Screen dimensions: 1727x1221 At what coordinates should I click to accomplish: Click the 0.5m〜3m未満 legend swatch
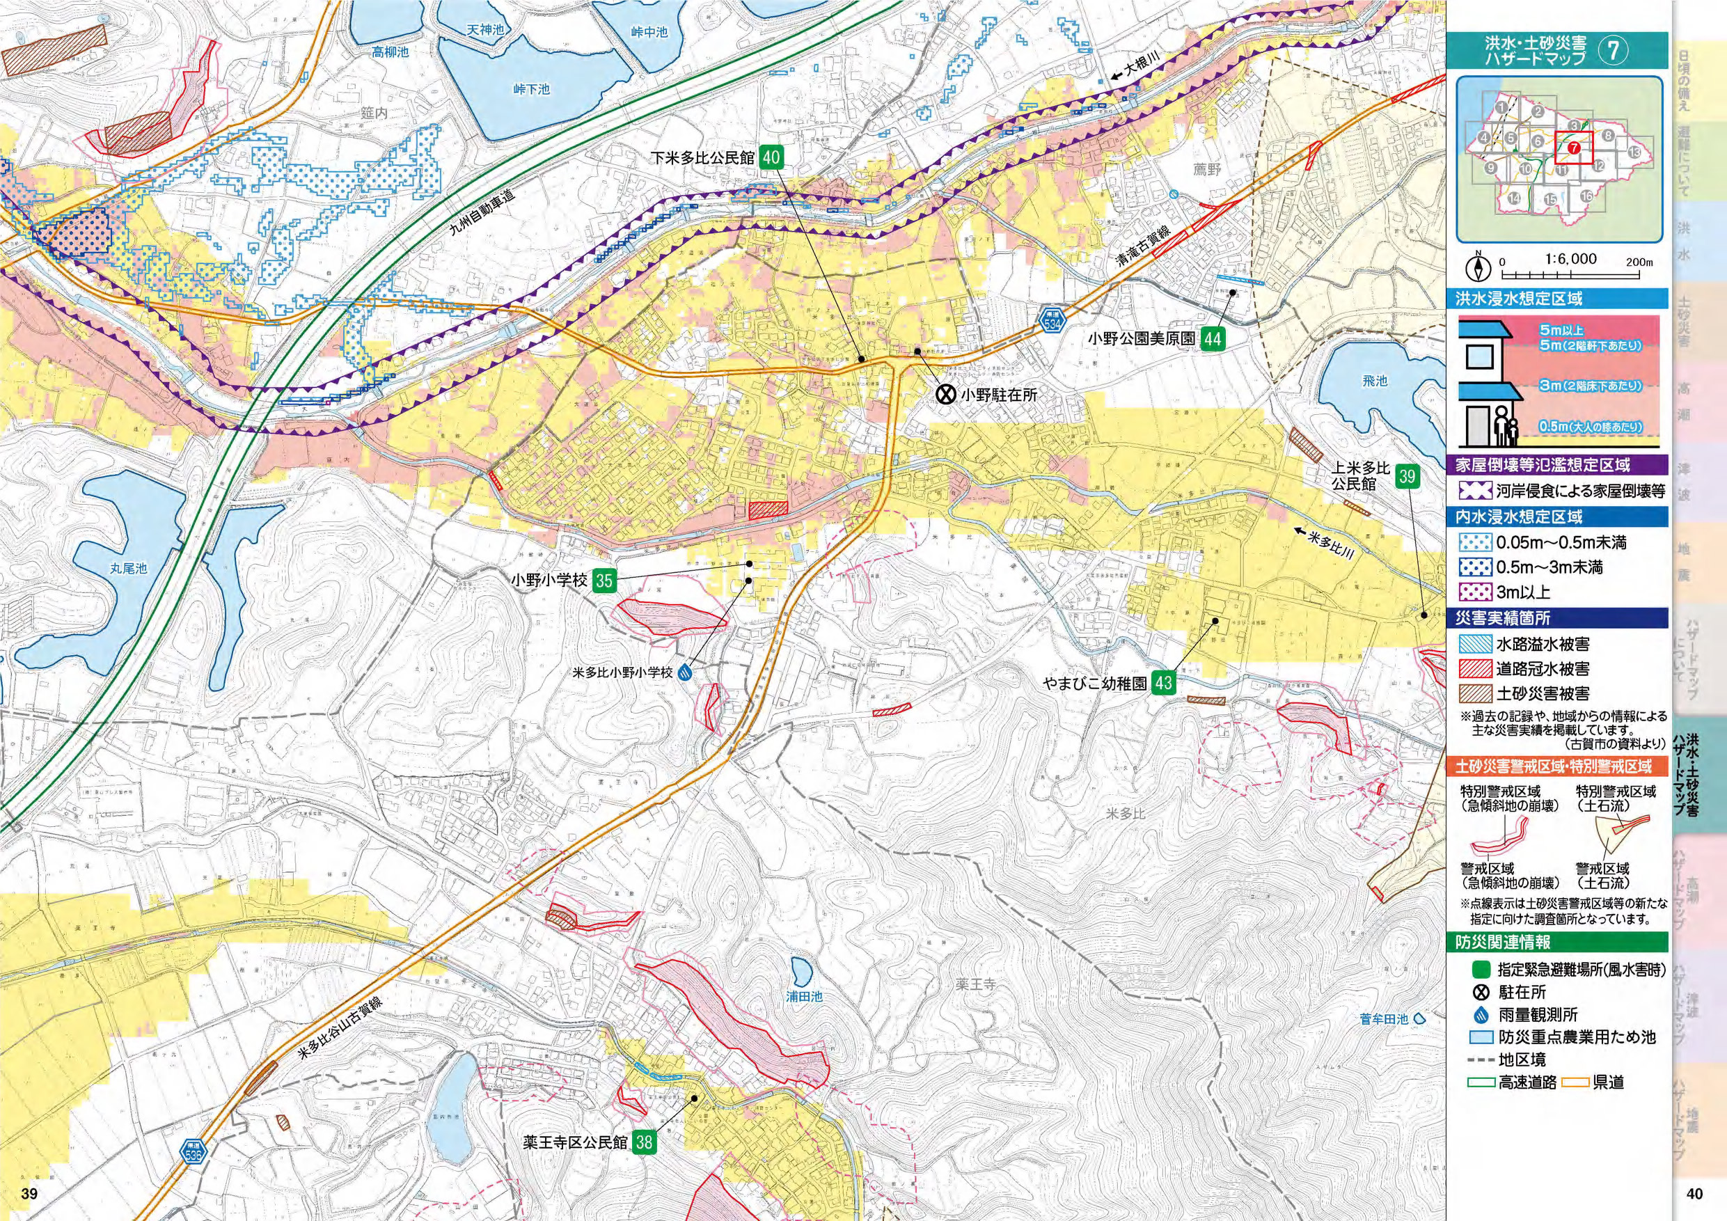tap(1474, 567)
